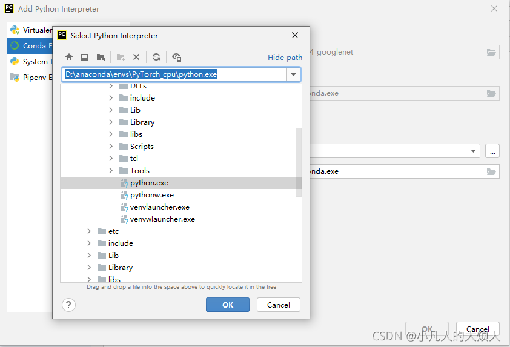The image size is (510, 347).
Task: Select the lower Library folder row below etc
Action: tap(181, 267)
